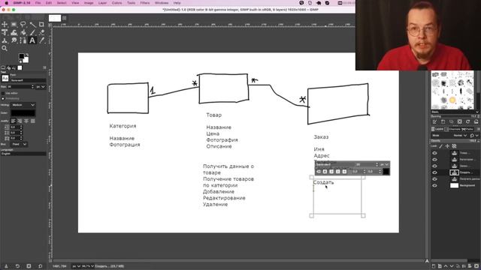Open the File menu

pos(38,3)
